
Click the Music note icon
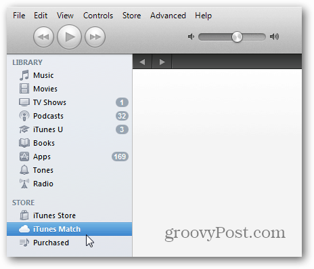coord(24,75)
